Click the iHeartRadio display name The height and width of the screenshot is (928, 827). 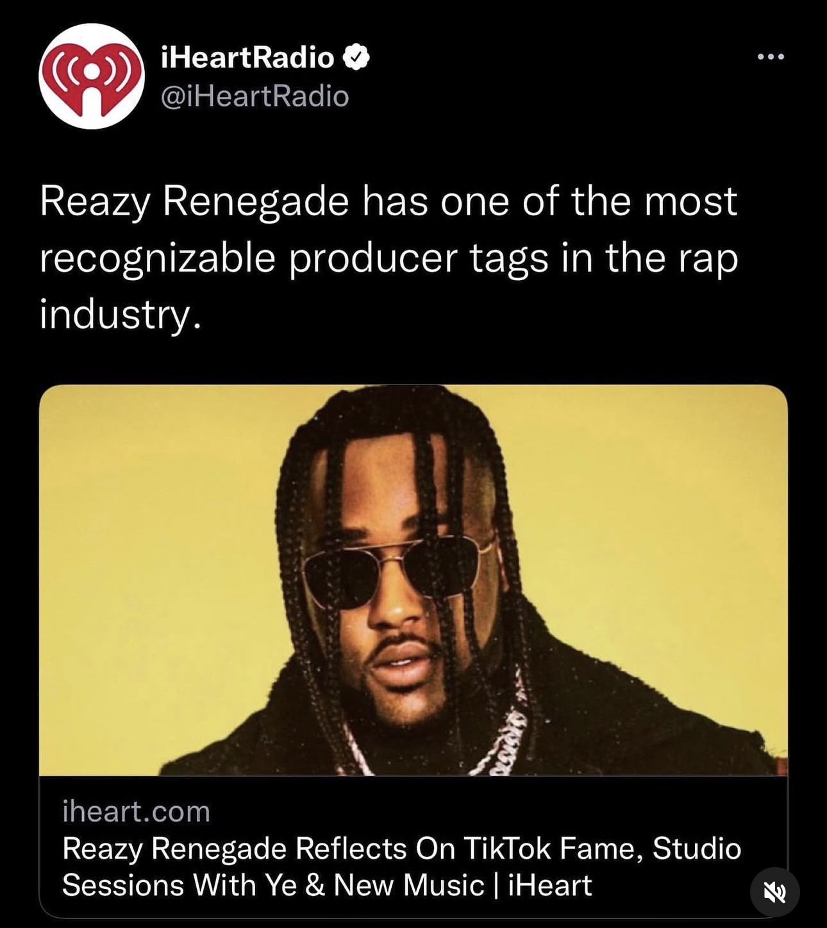tap(247, 58)
